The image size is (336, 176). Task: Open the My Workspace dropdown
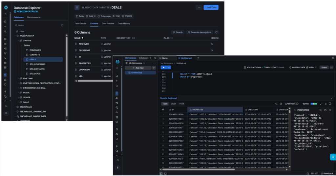tap(136, 63)
